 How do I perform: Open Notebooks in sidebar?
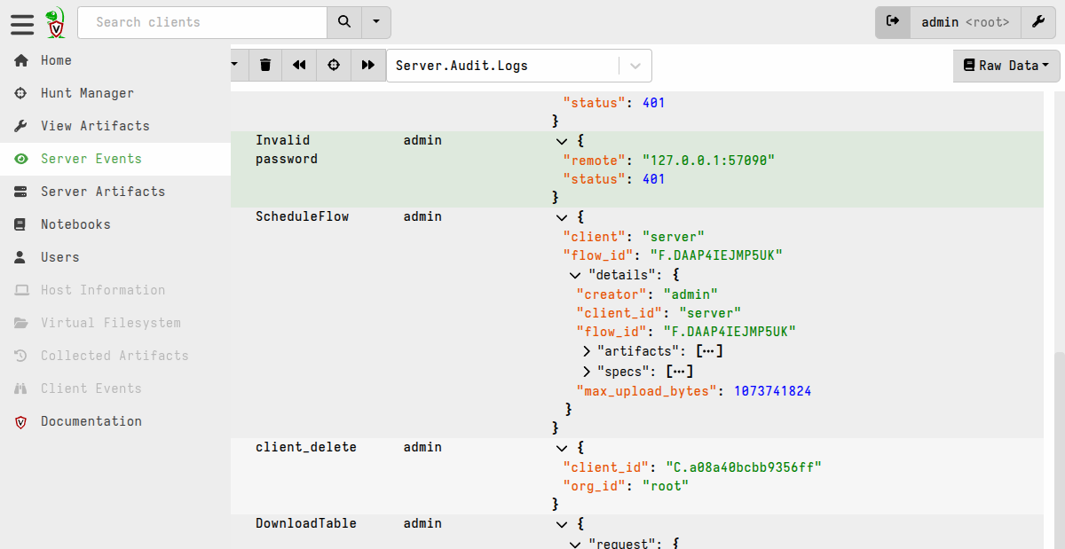click(x=115, y=224)
